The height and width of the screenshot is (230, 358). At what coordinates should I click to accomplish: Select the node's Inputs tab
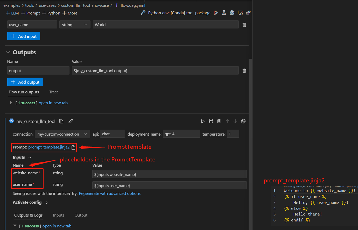point(59,215)
